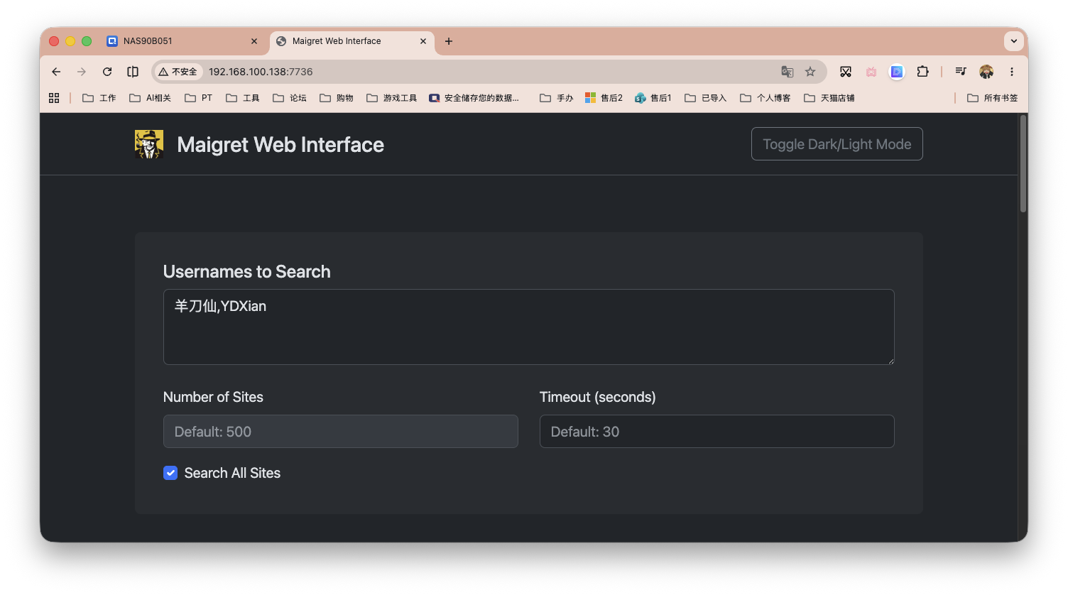Open the Extensions puzzle-piece menu
This screenshot has height=595, width=1068.
coord(922,72)
